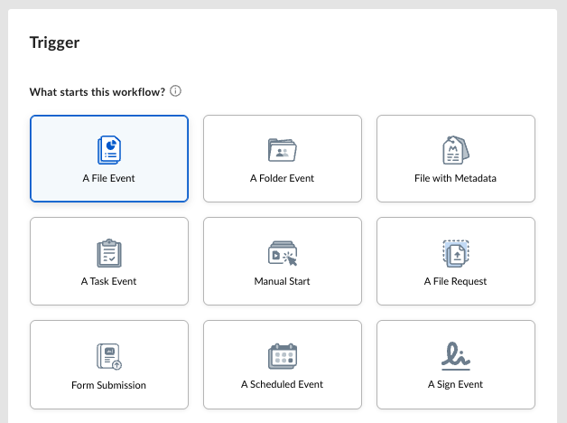Click the Folder Event folder icon
567x423 pixels.
[282, 149]
